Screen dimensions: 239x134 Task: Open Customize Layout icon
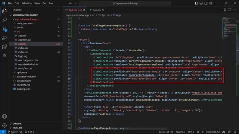(211, 3)
